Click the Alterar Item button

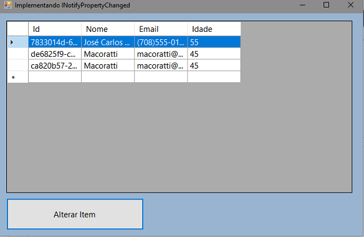click(75, 214)
